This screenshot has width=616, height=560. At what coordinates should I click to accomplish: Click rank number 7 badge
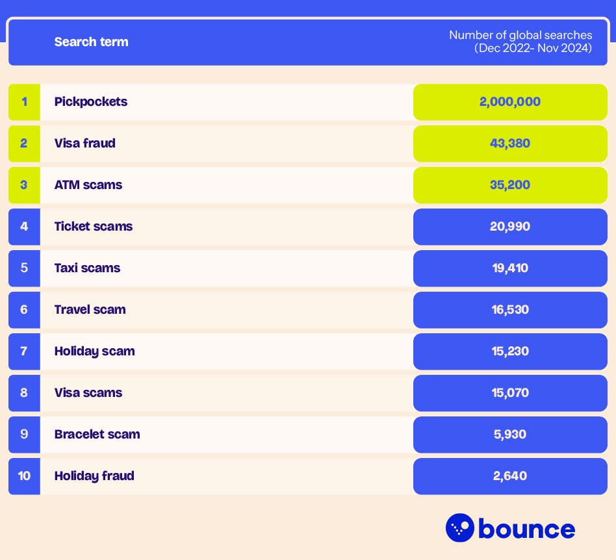tap(24, 351)
